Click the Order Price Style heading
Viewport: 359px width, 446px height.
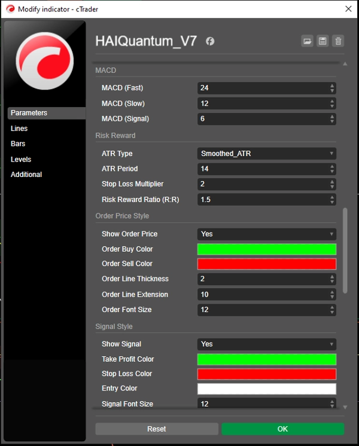122,216
